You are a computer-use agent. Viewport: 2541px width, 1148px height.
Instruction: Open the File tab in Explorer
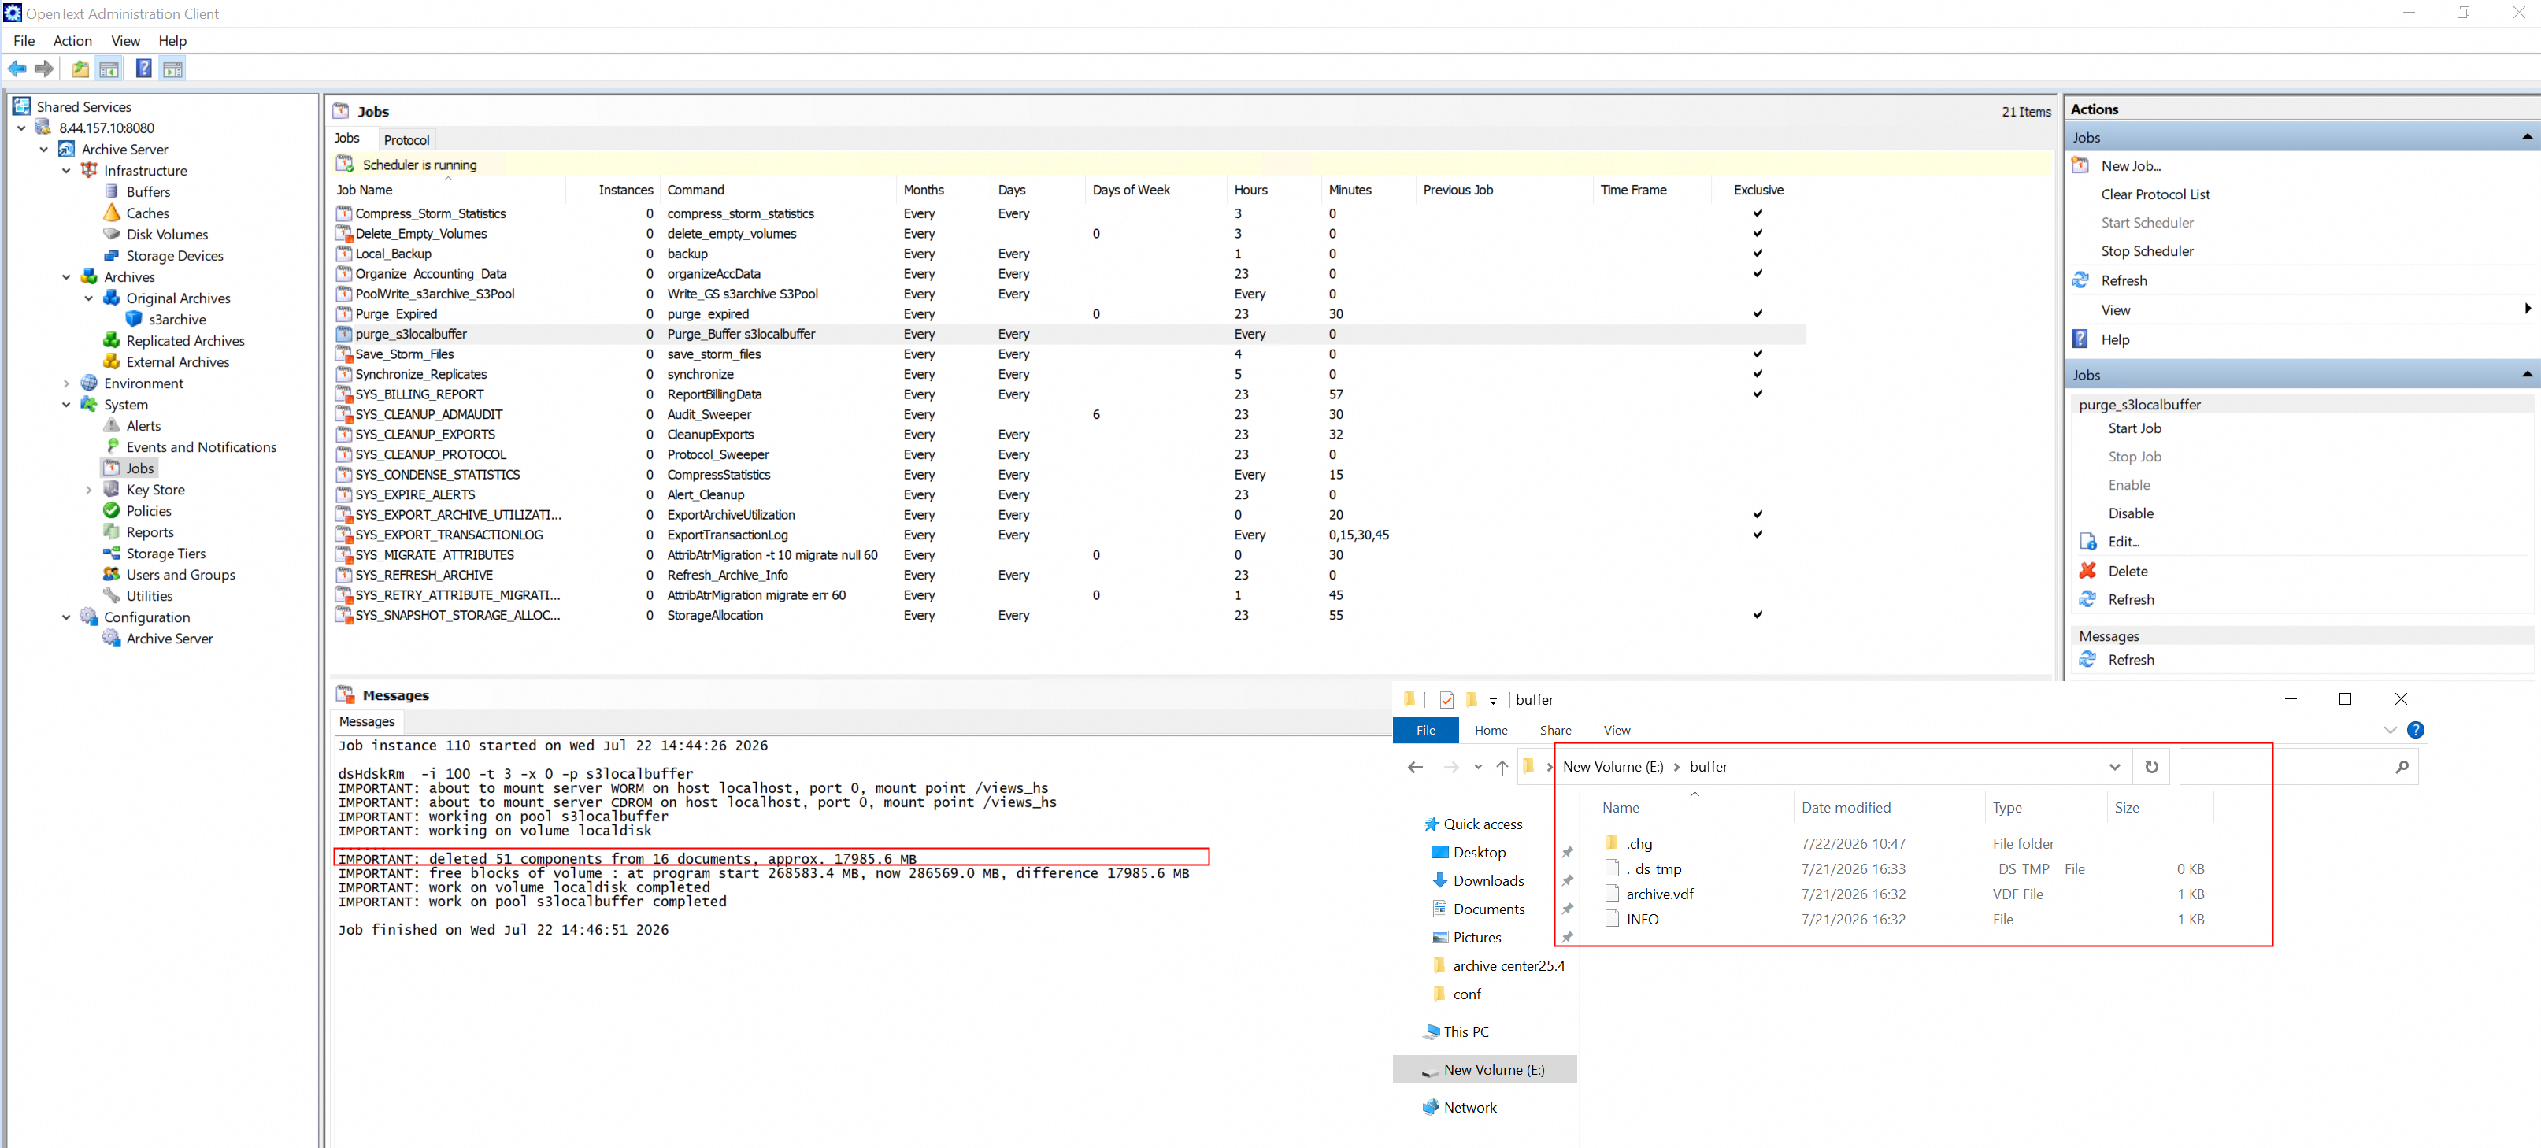coord(1425,731)
